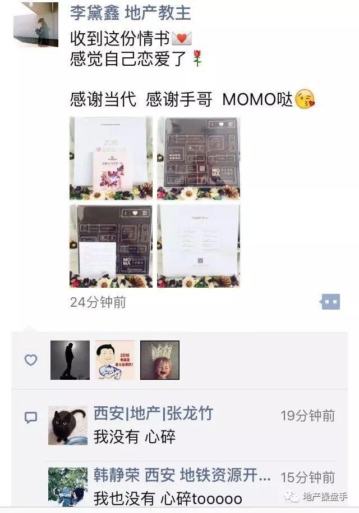This screenshot has width=359, height=513.
Task: Tap the black cat commenter avatar
Action: pos(68,425)
